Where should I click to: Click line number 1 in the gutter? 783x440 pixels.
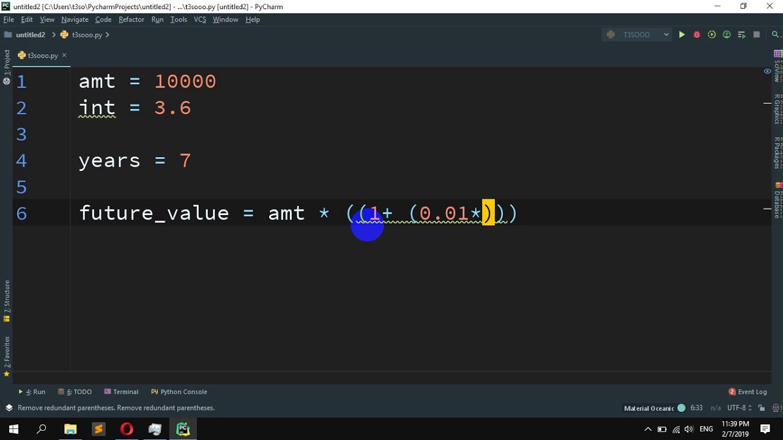click(x=22, y=82)
